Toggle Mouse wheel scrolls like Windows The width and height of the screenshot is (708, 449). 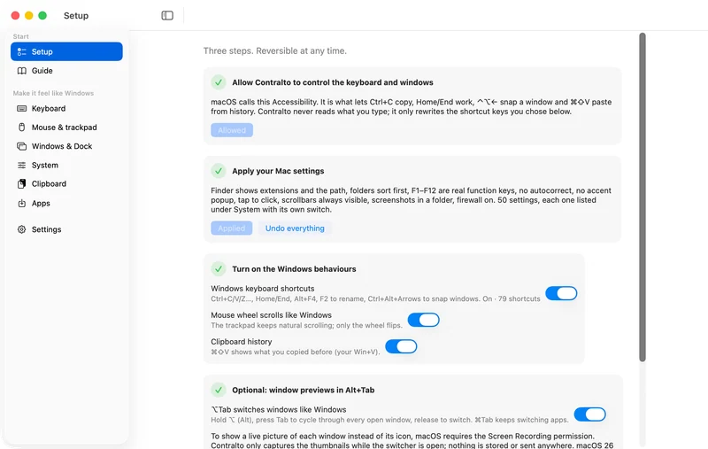click(x=424, y=320)
